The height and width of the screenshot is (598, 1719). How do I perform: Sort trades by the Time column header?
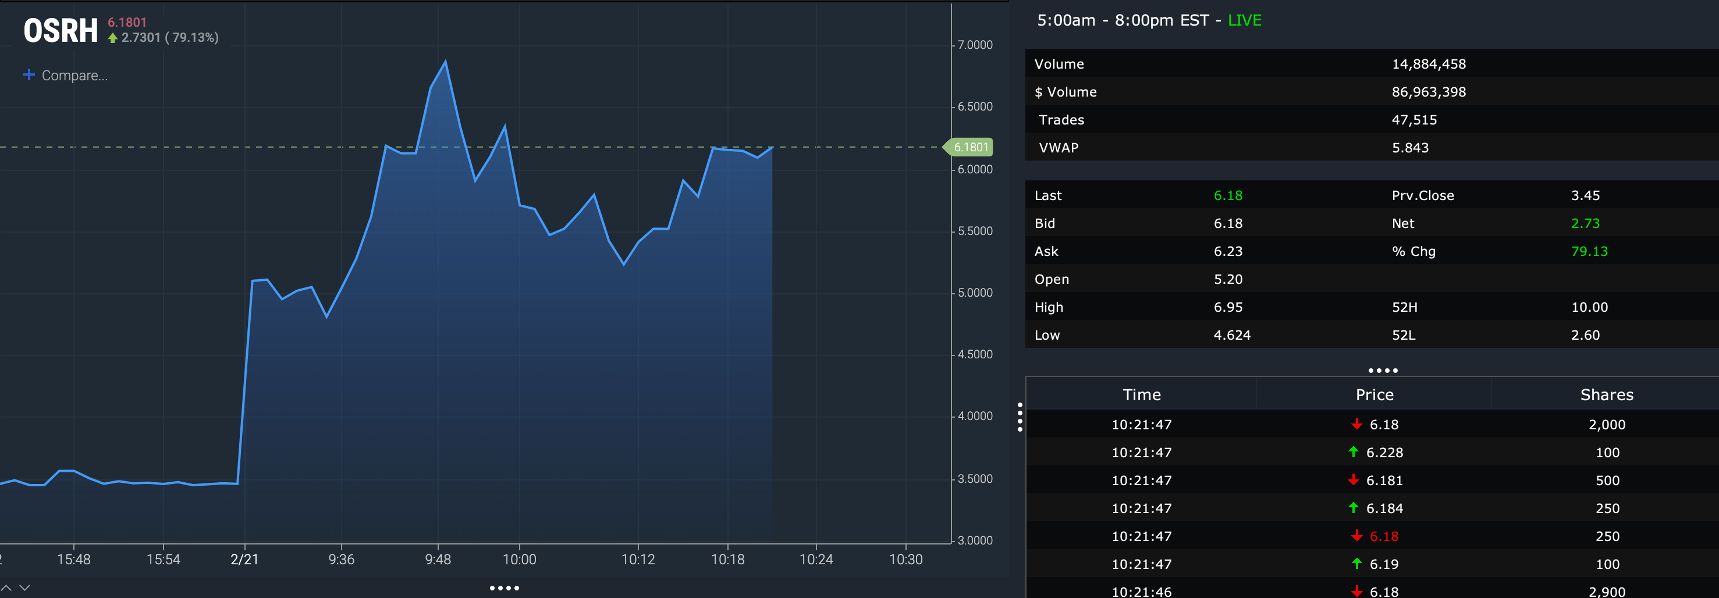pos(1141,394)
